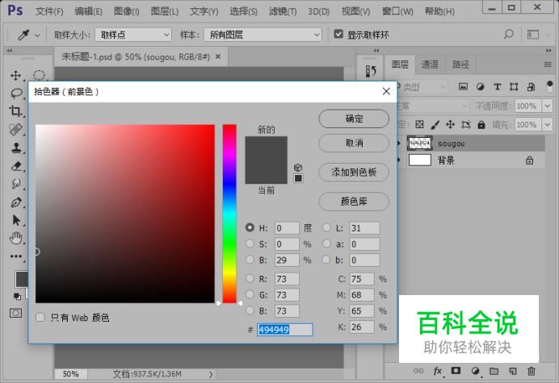Open the Color Libraries button
Screen dimensions: 559x383
pos(354,202)
